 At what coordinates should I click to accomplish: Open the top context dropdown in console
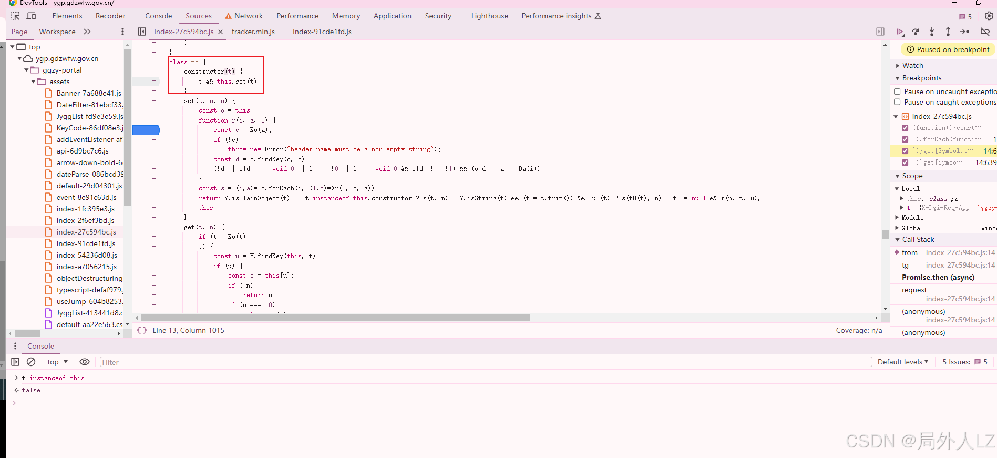coord(58,362)
